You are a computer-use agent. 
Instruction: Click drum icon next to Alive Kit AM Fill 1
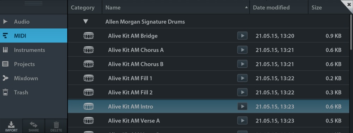pos(89,78)
